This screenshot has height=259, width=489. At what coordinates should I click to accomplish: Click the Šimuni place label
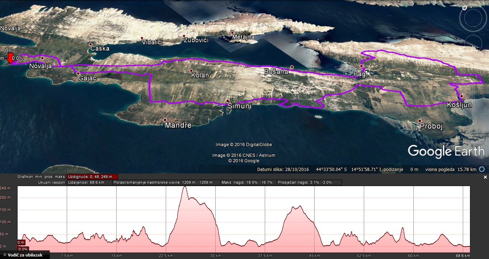click(x=239, y=106)
